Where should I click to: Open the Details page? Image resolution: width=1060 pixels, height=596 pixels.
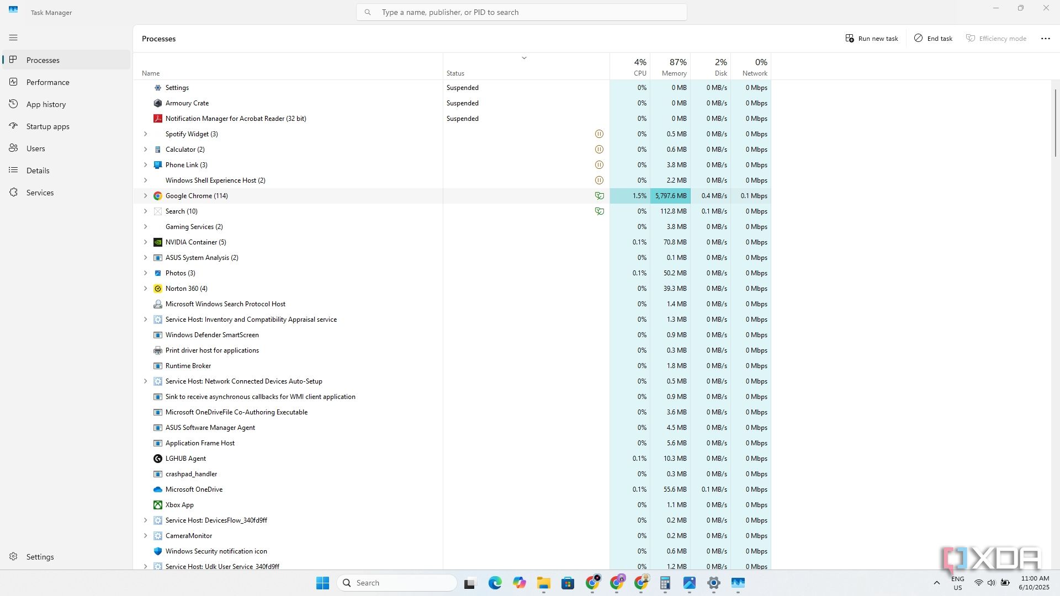tap(38, 171)
